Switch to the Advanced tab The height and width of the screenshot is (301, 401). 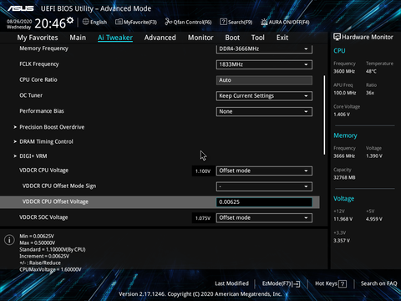click(x=160, y=38)
